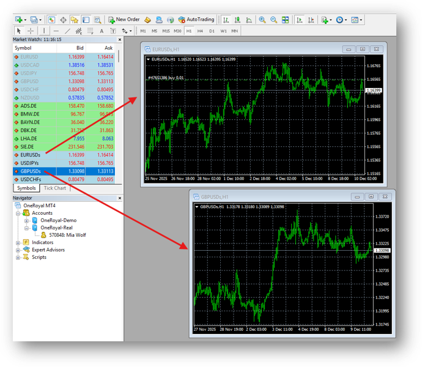Select the draw trendline tool
The image size is (422, 367).
(x=67, y=31)
